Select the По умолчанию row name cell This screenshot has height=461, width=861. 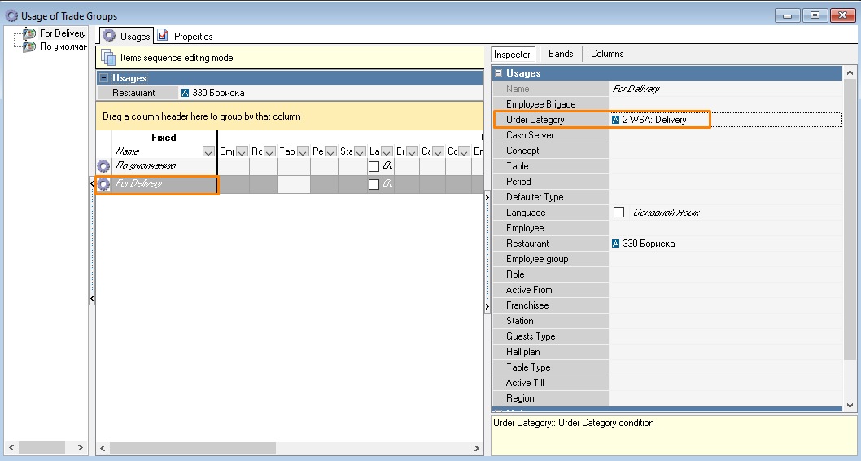[x=164, y=166]
